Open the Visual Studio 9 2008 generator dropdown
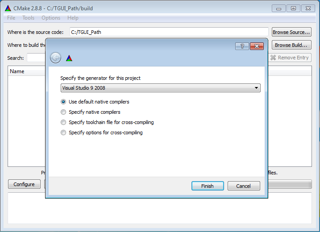This screenshot has width=320, height=232. tap(160, 88)
